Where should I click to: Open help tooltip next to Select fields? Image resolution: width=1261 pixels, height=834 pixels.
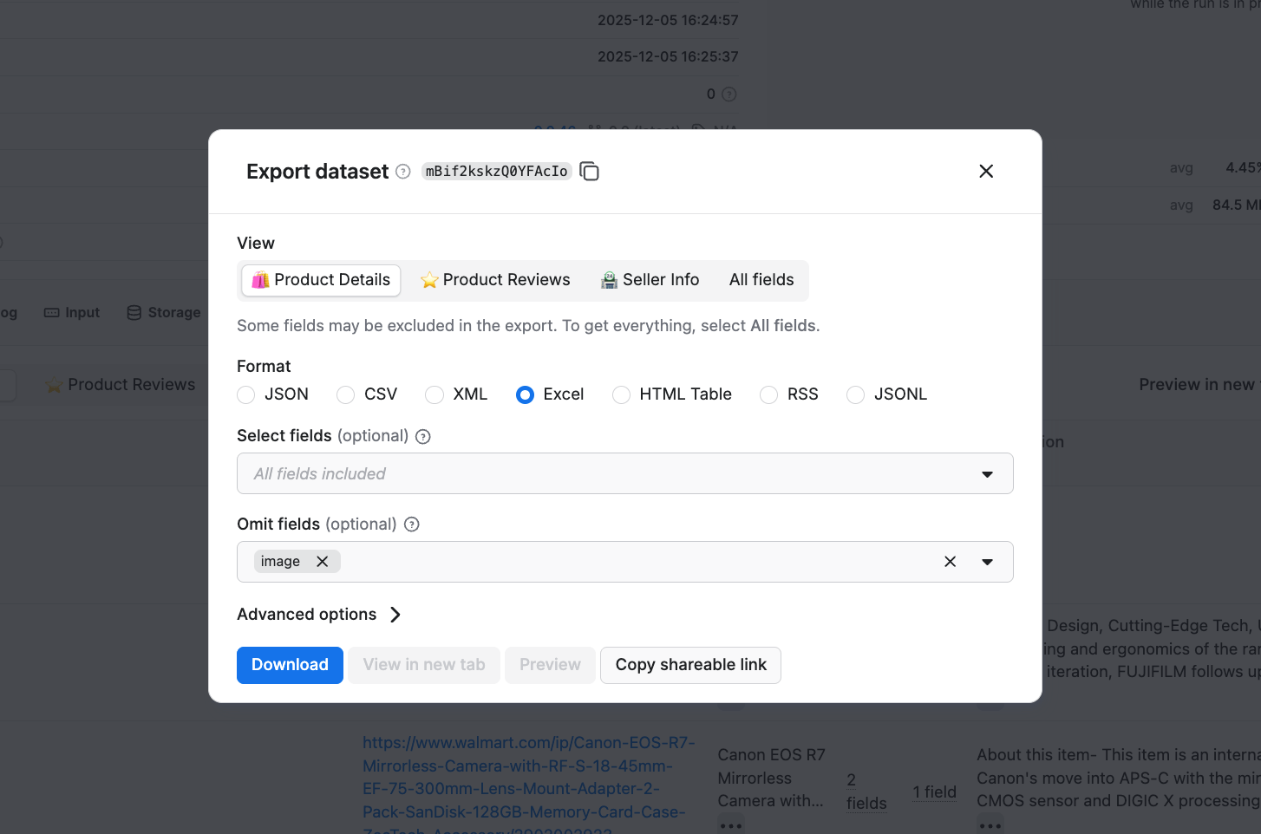click(422, 436)
